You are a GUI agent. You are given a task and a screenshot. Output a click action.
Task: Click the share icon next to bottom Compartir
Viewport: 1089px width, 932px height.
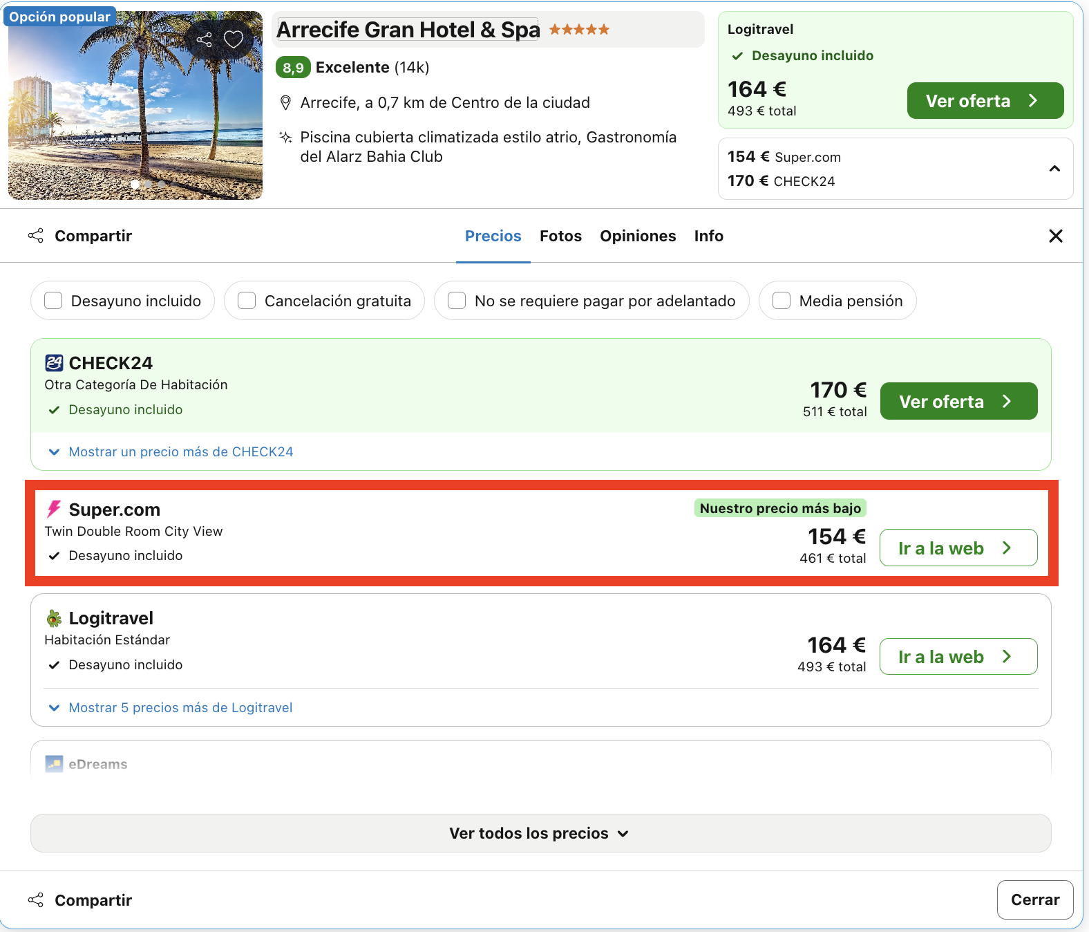(x=36, y=900)
